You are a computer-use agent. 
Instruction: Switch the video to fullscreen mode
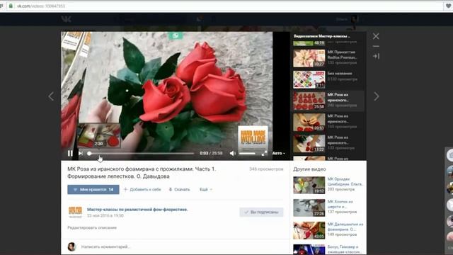264,153
